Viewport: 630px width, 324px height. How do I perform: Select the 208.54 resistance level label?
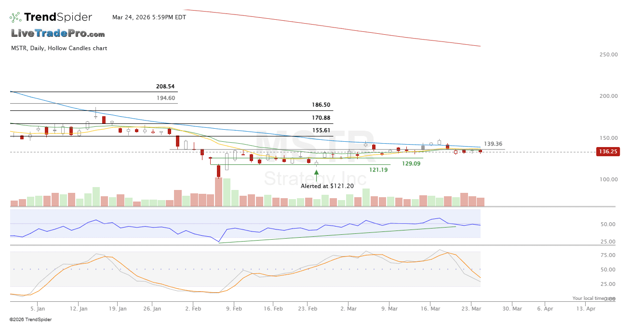165,87
